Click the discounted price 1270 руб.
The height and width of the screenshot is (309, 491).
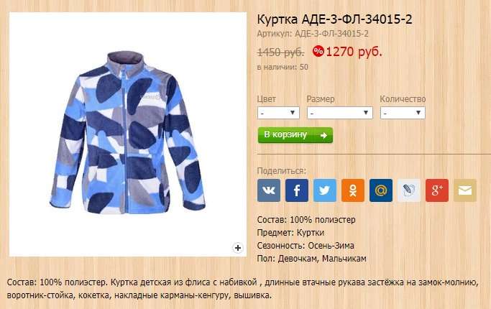point(354,52)
